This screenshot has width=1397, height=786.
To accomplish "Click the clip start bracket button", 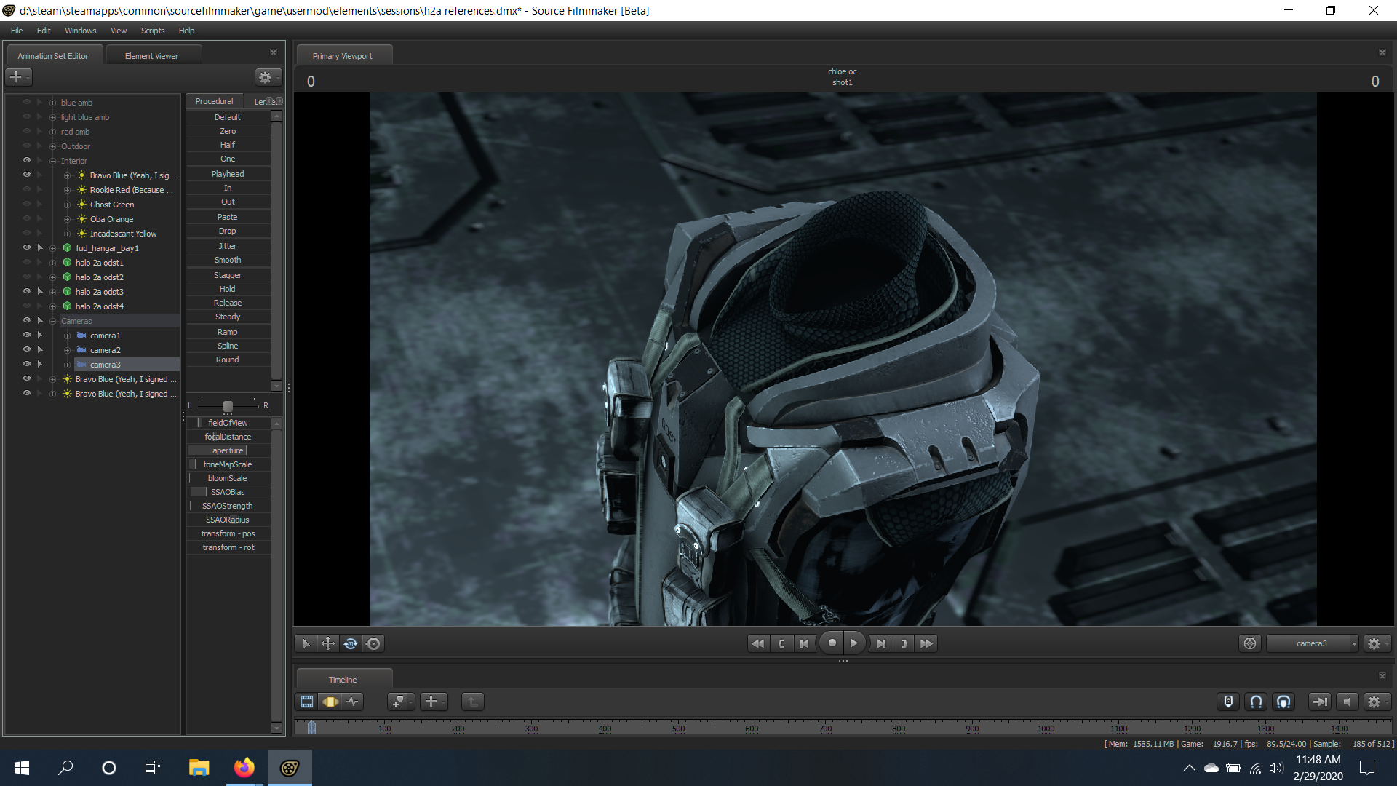I will pyautogui.click(x=781, y=643).
